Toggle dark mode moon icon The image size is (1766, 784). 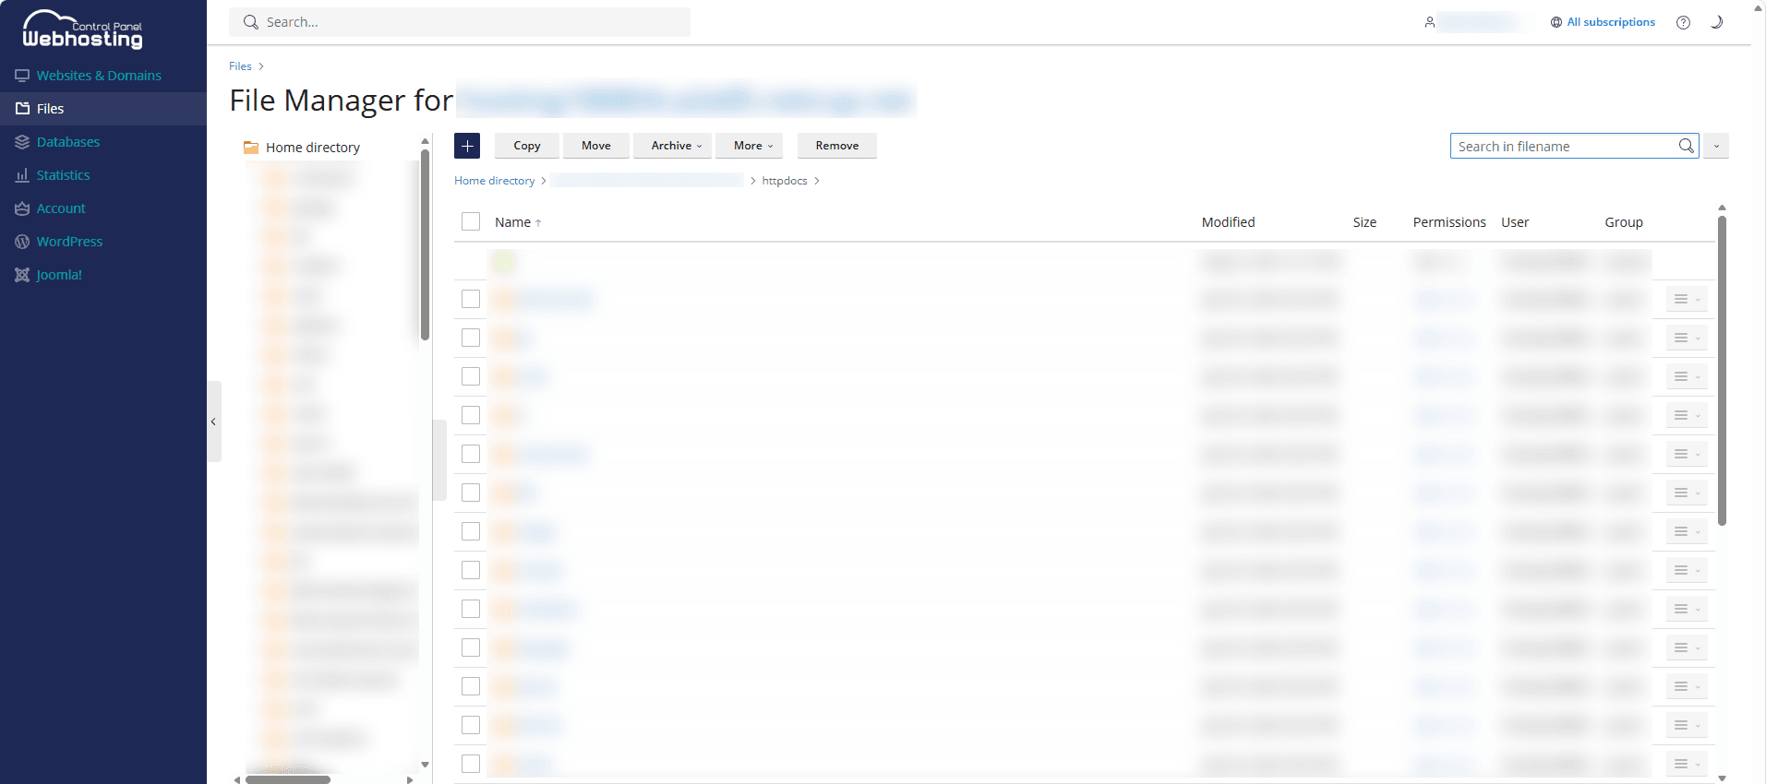pos(1716,22)
